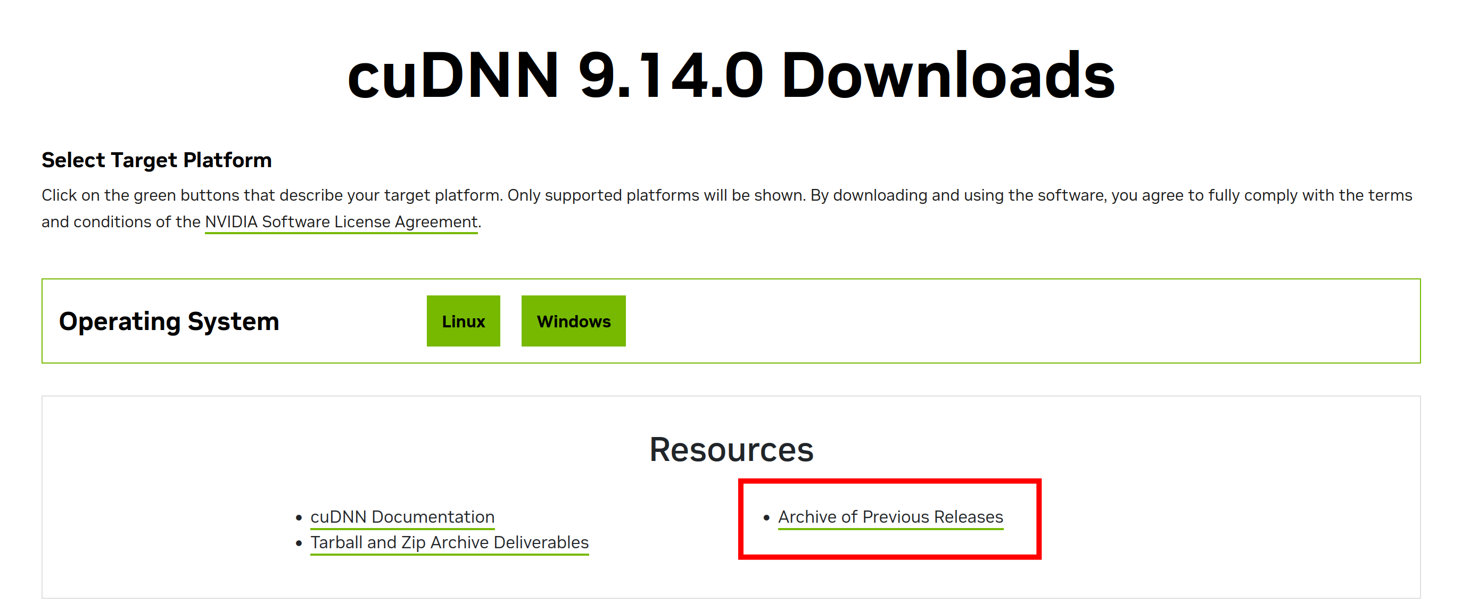Click the word cuDNN in the title
The height and width of the screenshot is (610, 1470).
[x=452, y=76]
